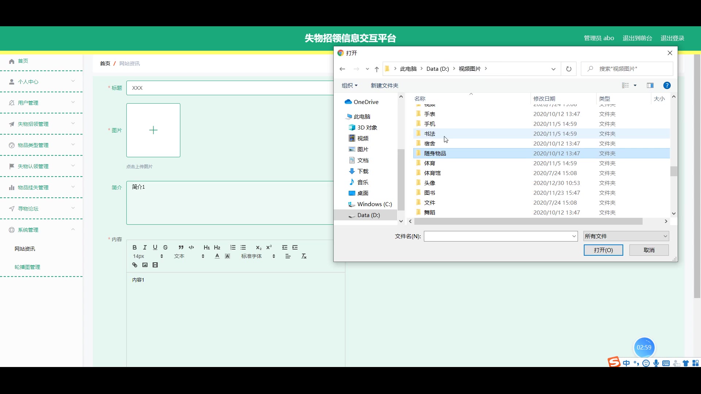
Task: Insert a blockquote in the content editor
Action: click(x=181, y=247)
